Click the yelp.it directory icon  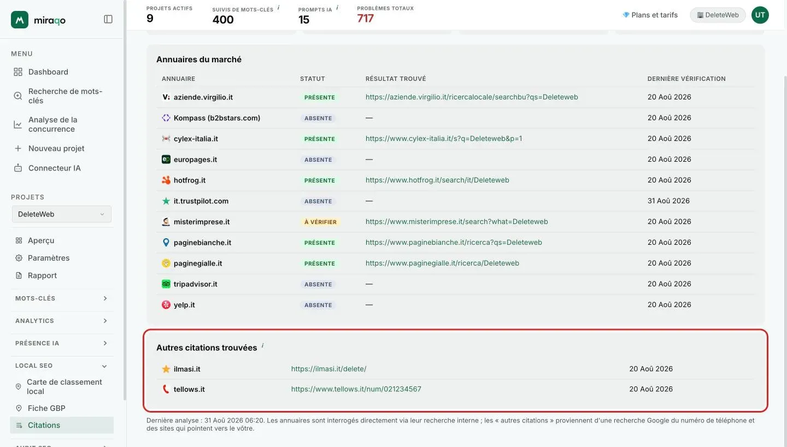click(x=166, y=305)
